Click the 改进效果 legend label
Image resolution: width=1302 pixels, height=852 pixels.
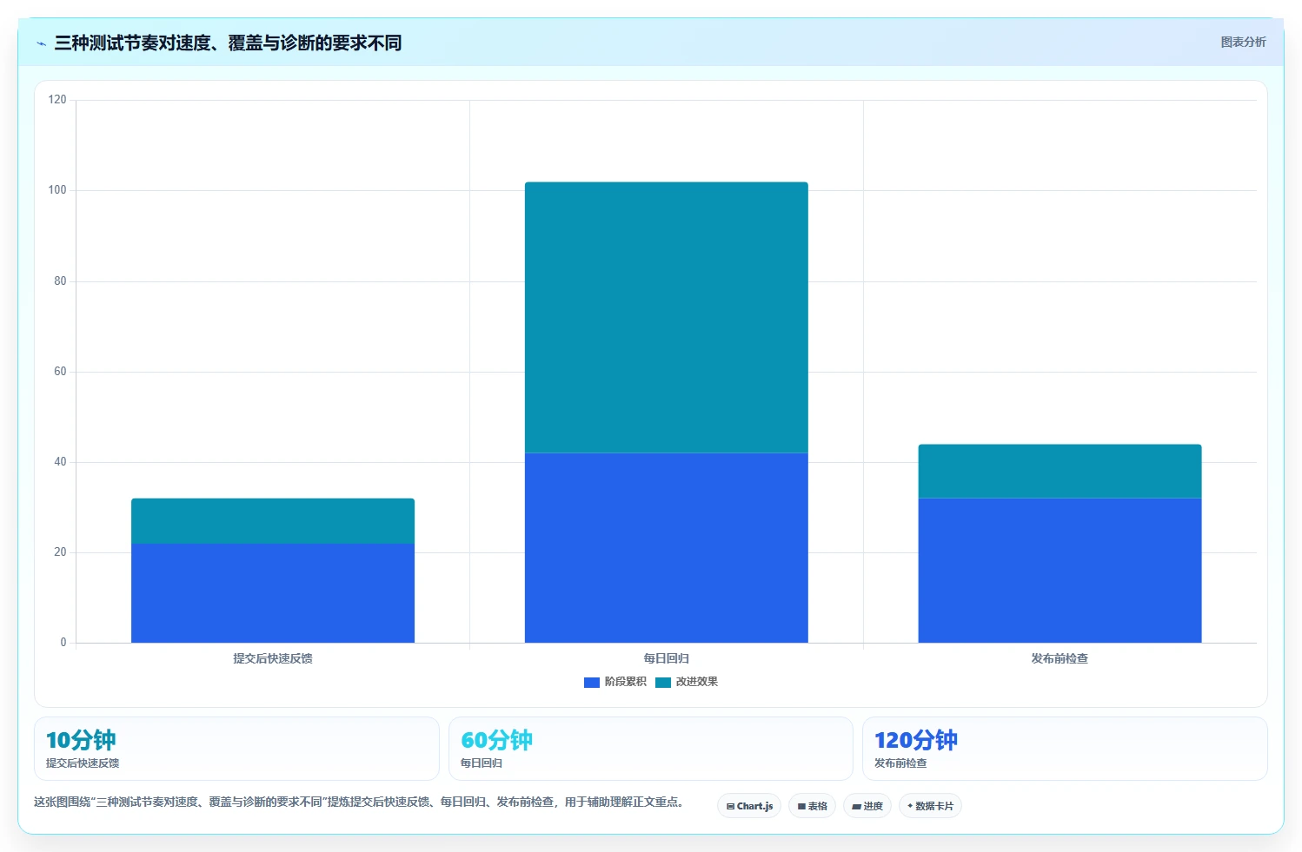[697, 682]
